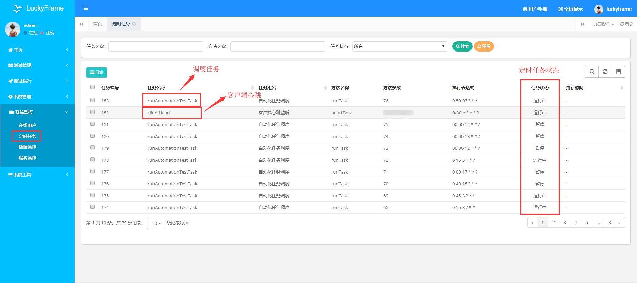Sort by 任务名称 column sort arrows
The width and height of the screenshot is (637, 283).
[252, 88]
